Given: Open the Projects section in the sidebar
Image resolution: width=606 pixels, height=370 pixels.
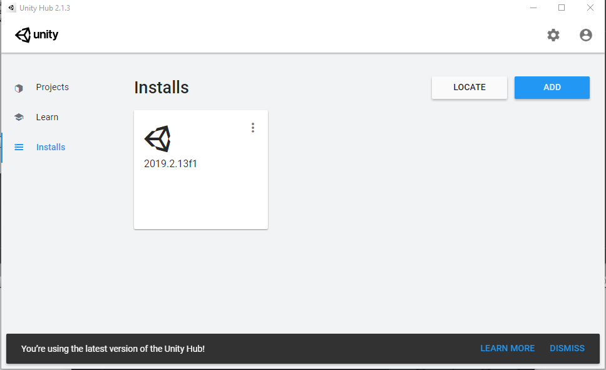Looking at the screenshot, I should [x=52, y=87].
